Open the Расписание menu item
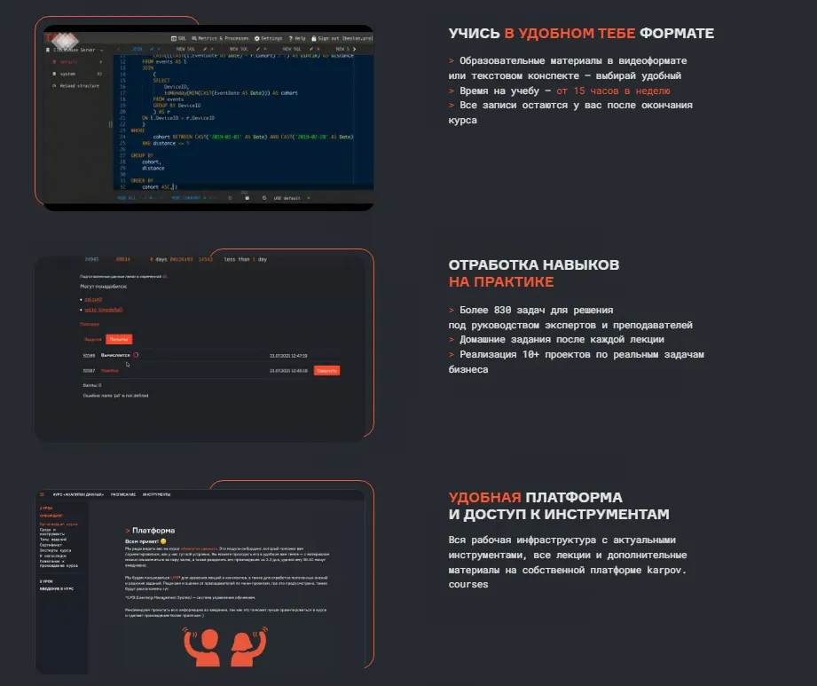Image resolution: width=817 pixels, height=686 pixels. point(123,493)
